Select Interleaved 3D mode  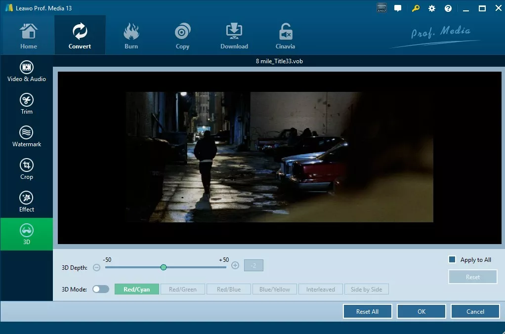coord(321,289)
